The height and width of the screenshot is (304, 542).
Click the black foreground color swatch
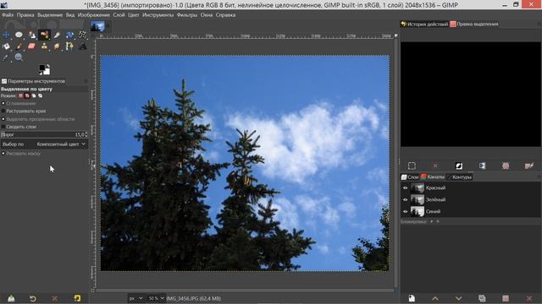pyautogui.click(x=42, y=68)
